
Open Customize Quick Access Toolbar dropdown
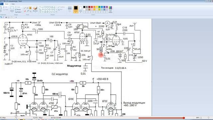pos(16,17)
